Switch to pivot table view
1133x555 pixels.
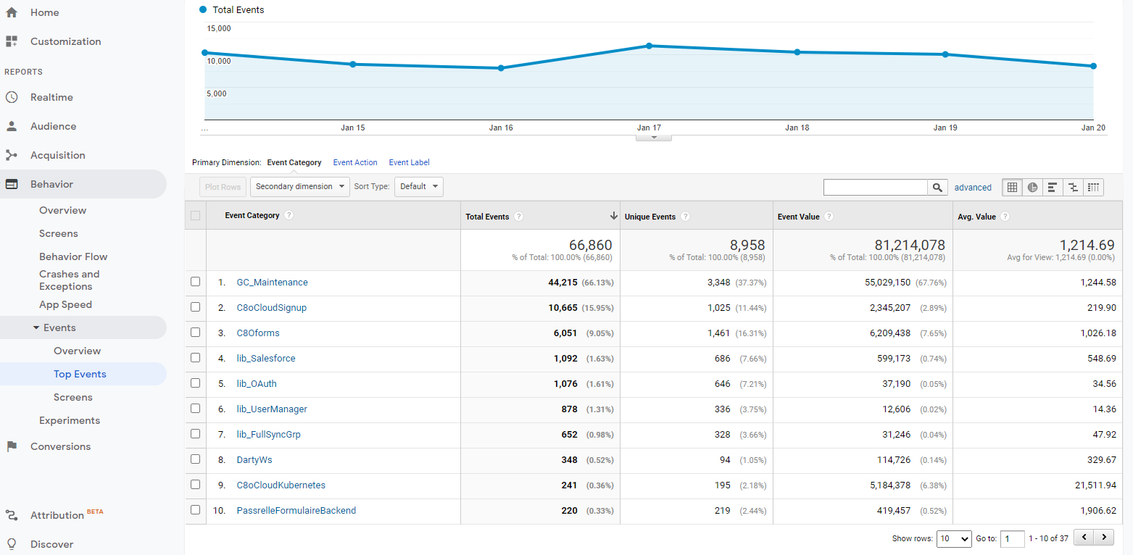pyautogui.click(x=1093, y=187)
